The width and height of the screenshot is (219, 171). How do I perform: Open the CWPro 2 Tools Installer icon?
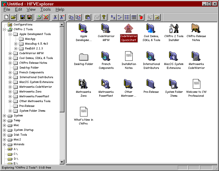tap(174, 29)
